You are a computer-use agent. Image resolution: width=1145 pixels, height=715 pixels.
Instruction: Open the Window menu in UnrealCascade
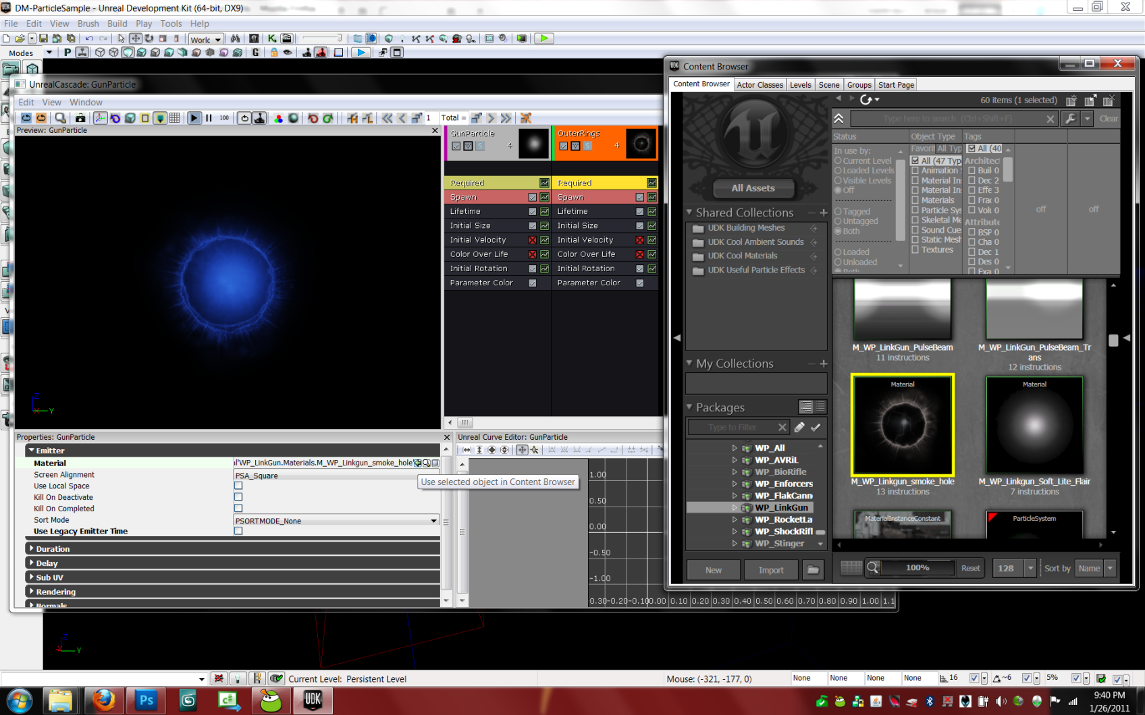[86, 103]
